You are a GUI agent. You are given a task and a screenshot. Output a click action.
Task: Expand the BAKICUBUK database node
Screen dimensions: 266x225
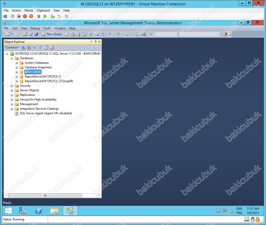pyautogui.click(x=17, y=72)
